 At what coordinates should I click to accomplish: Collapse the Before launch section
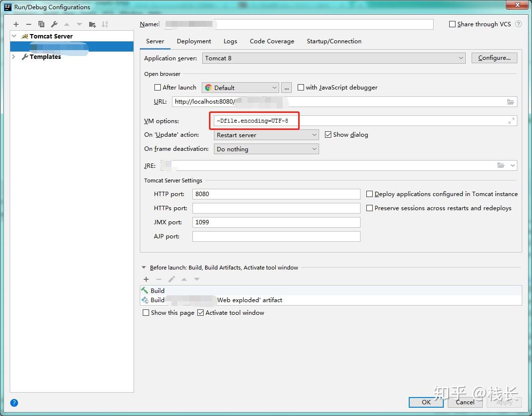pos(144,268)
